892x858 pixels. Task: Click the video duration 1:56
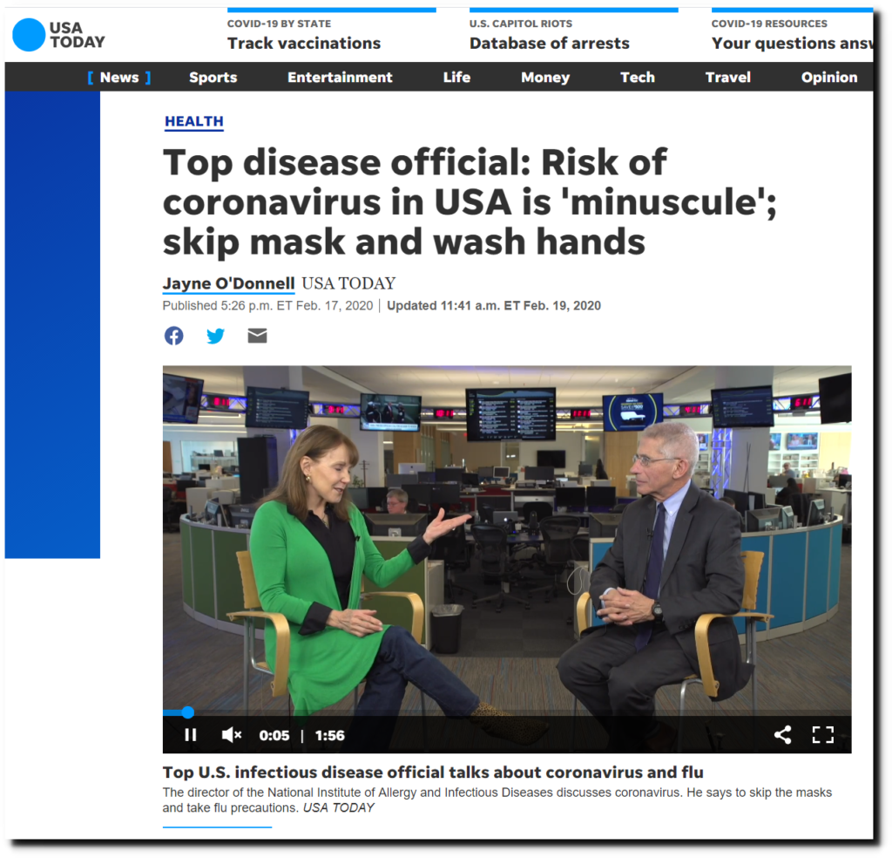pyautogui.click(x=330, y=736)
